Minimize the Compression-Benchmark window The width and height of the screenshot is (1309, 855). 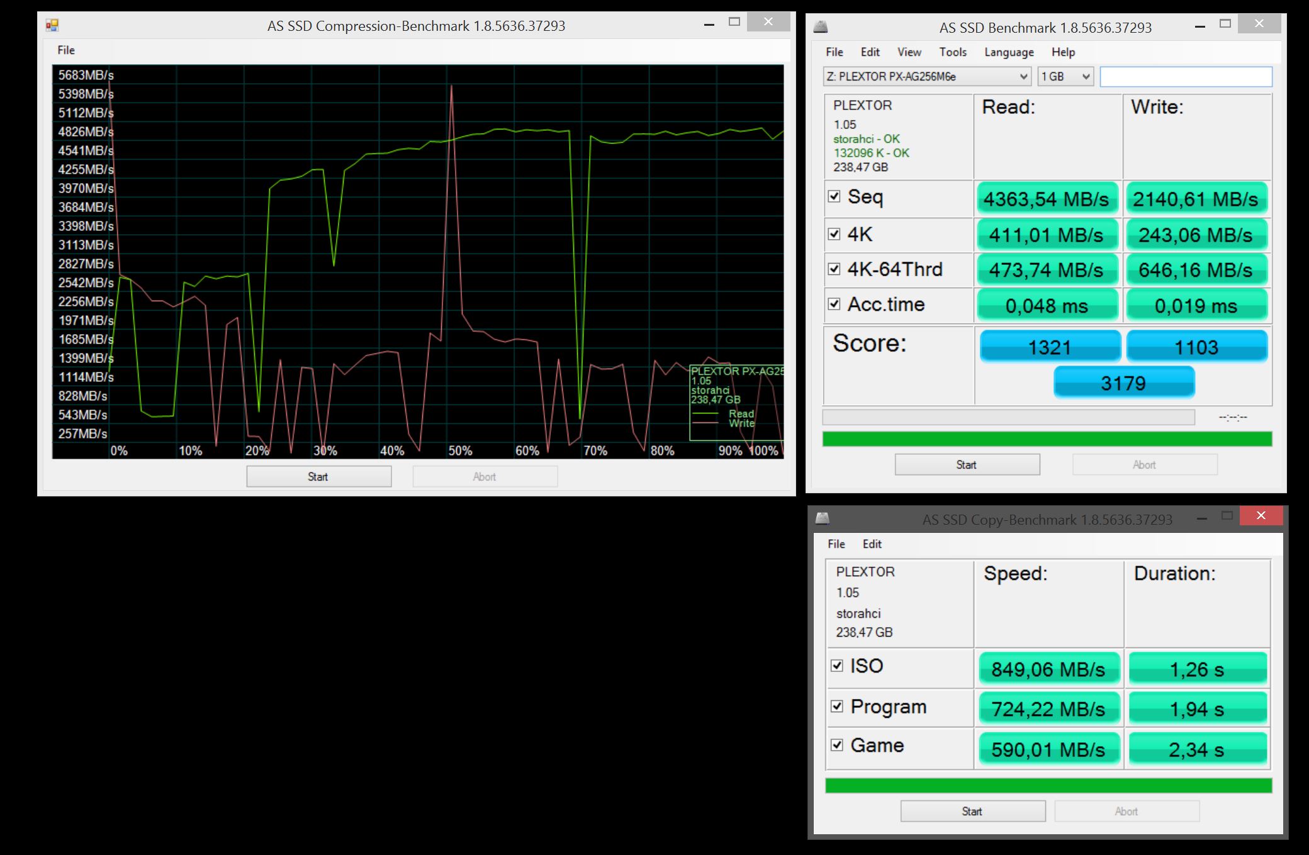click(x=709, y=23)
